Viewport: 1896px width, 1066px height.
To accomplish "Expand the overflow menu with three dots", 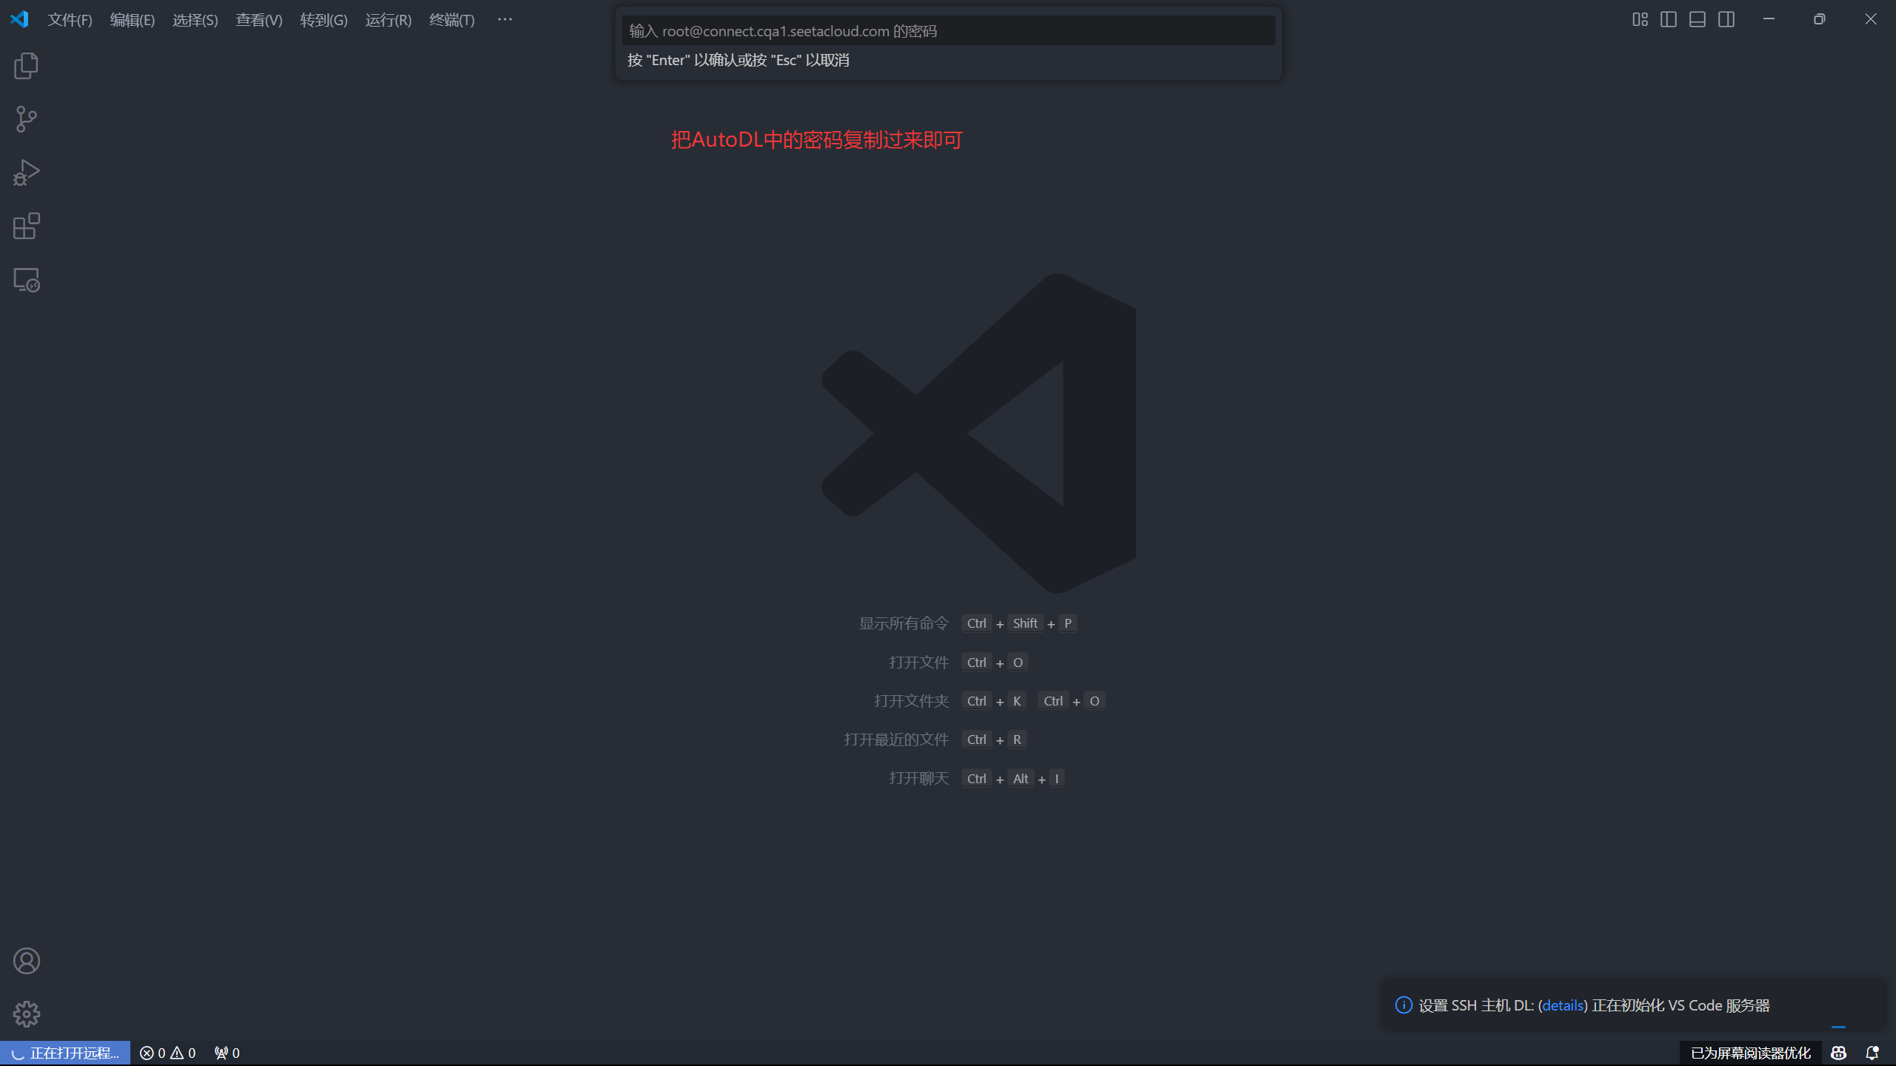I will [x=504, y=19].
